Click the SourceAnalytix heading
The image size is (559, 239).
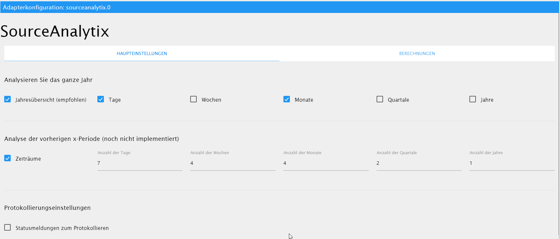55,31
